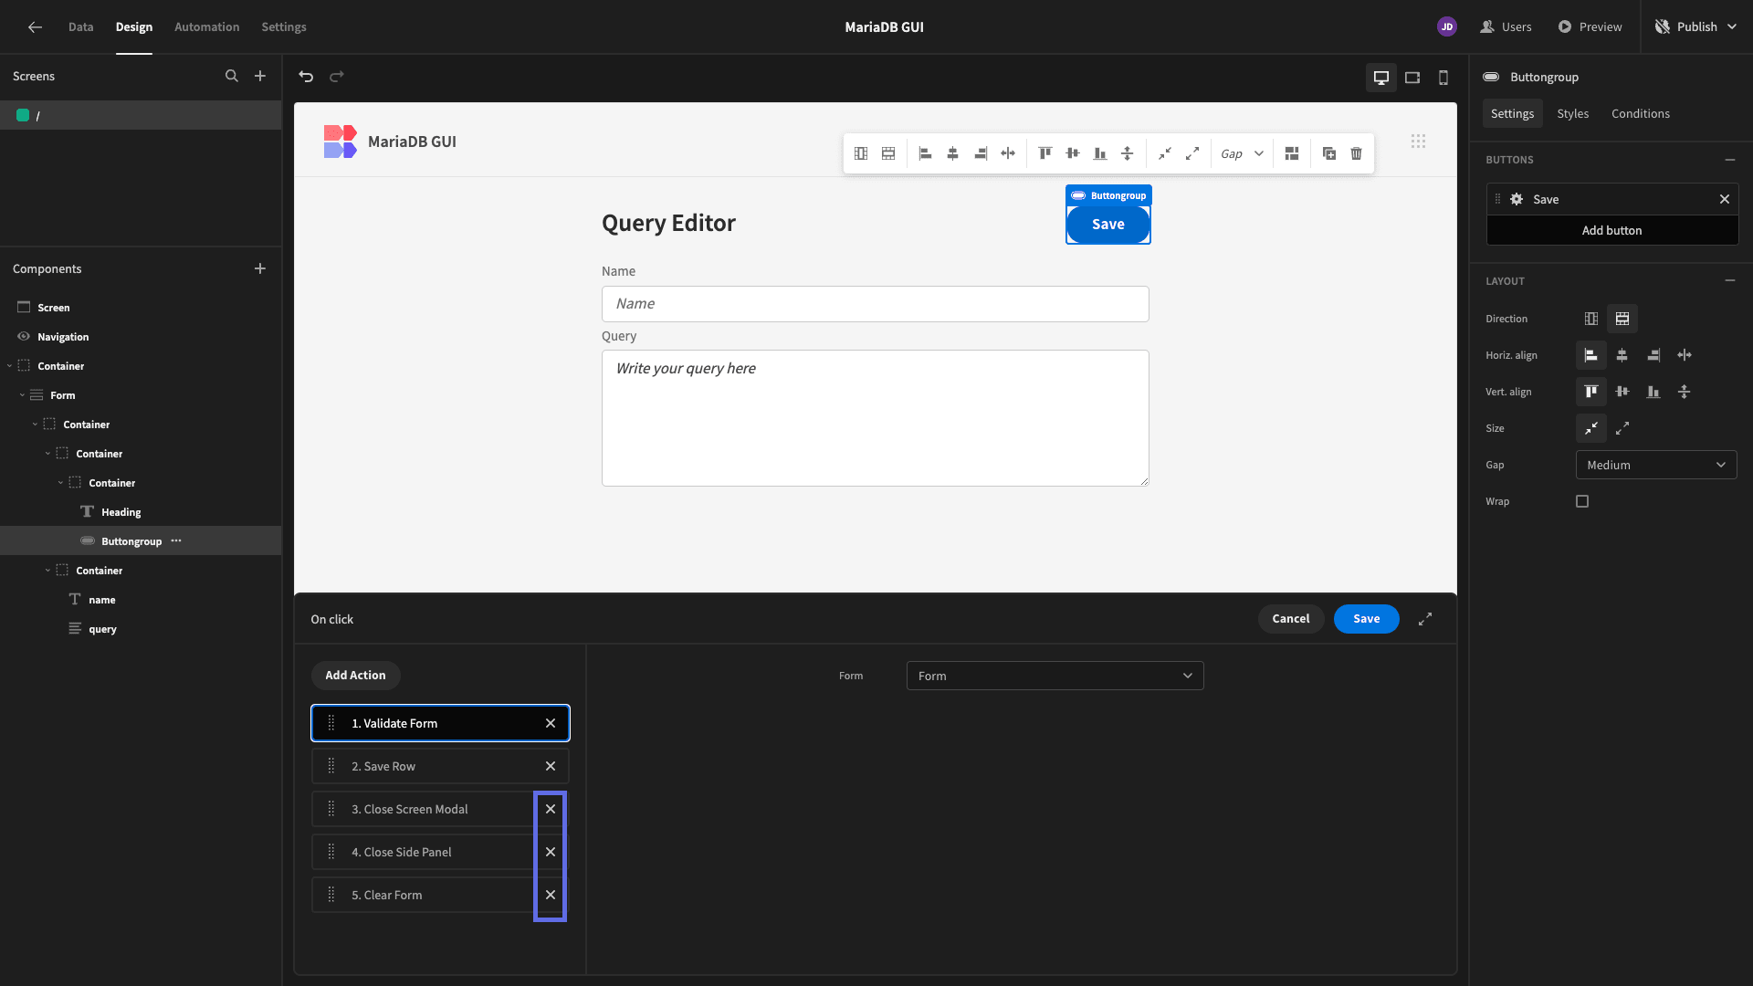Open Save button settings gear
The image size is (1753, 986).
coord(1517,199)
